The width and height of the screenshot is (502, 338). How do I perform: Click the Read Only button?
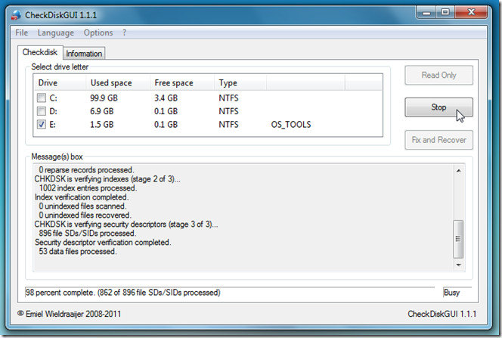438,75
